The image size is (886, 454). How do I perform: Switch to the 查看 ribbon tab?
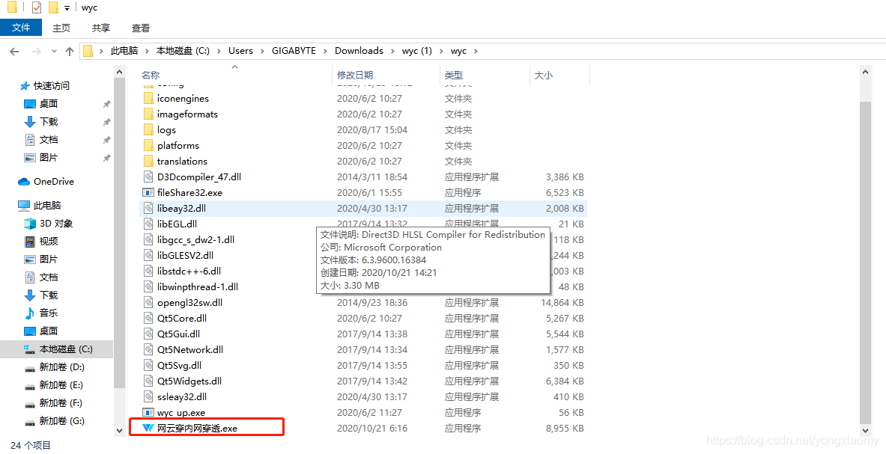click(x=141, y=28)
